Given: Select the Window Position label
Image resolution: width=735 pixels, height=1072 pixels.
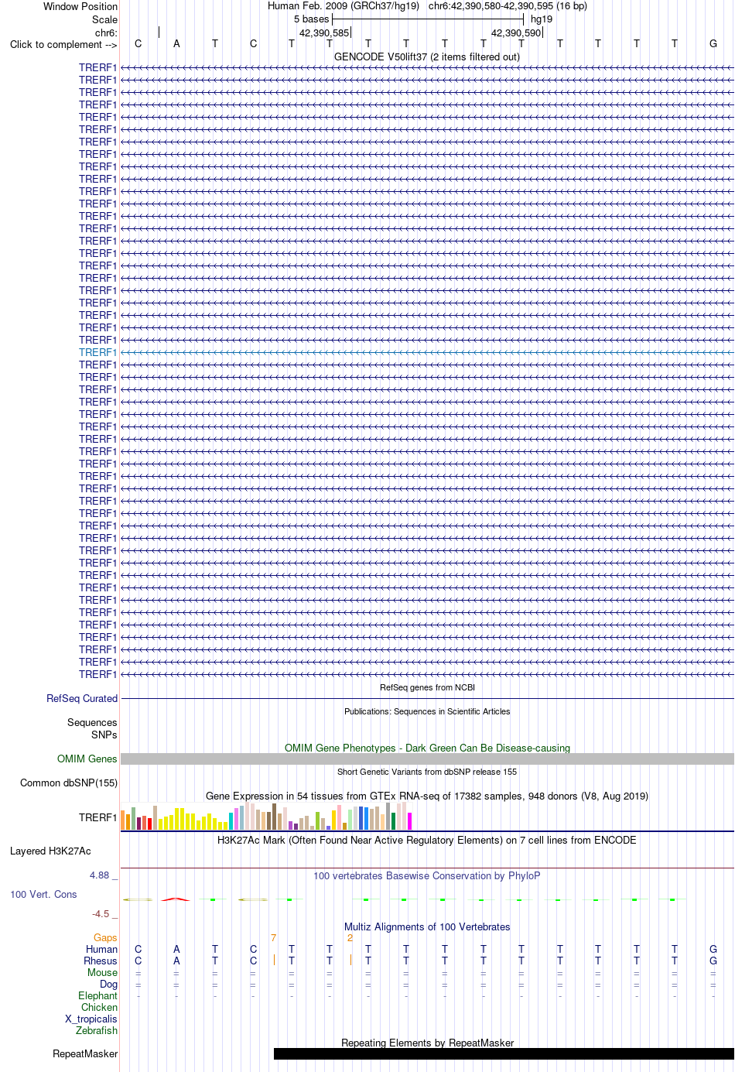Looking at the screenshot, I should pyautogui.click(x=80, y=6).
